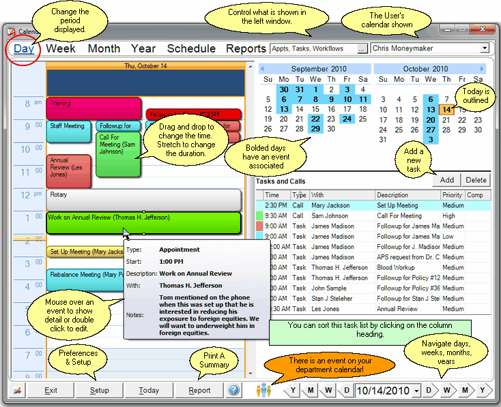Sort tasks by the With column header
Screen dimensions: 501x407
(x=342, y=195)
